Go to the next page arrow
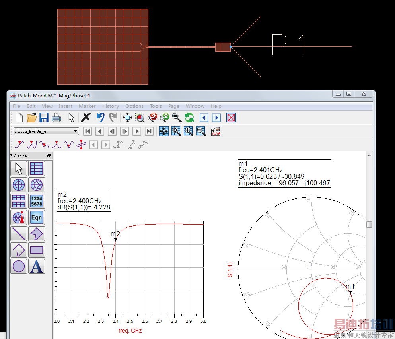The image size is (395, 339). (216, 118)
